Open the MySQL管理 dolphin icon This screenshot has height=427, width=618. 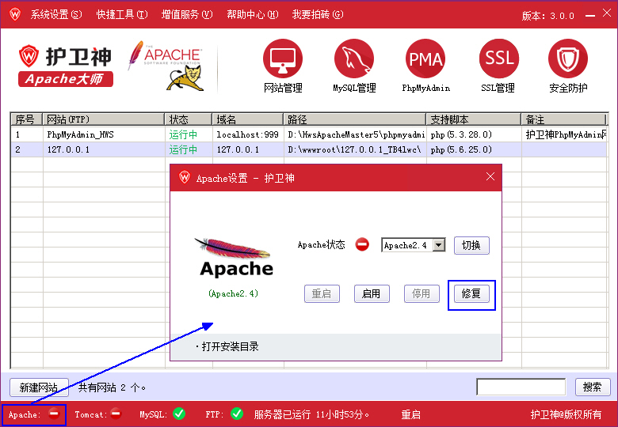(354, 59)
